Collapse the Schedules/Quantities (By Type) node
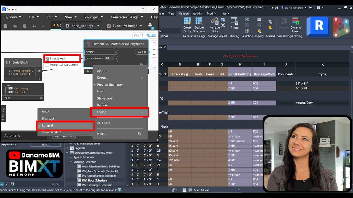Image resolution: width=353 pixels, height=198 pixels. pyautogui.click(x=67, y=153)
